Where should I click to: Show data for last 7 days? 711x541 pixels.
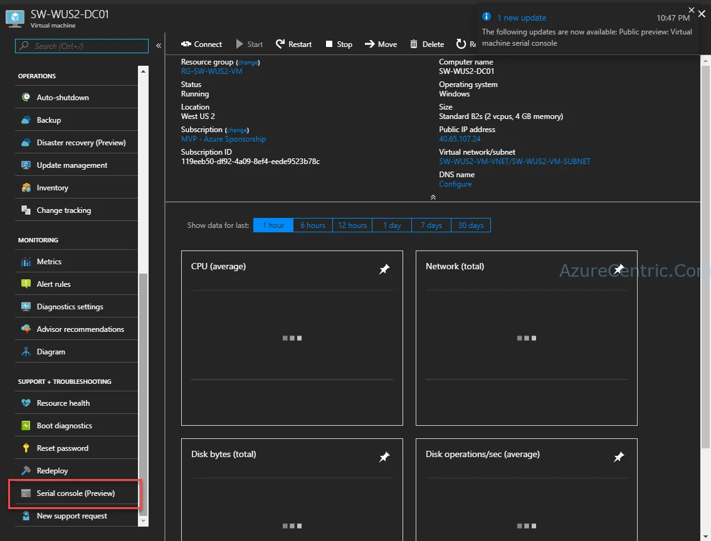pos(431,225)
